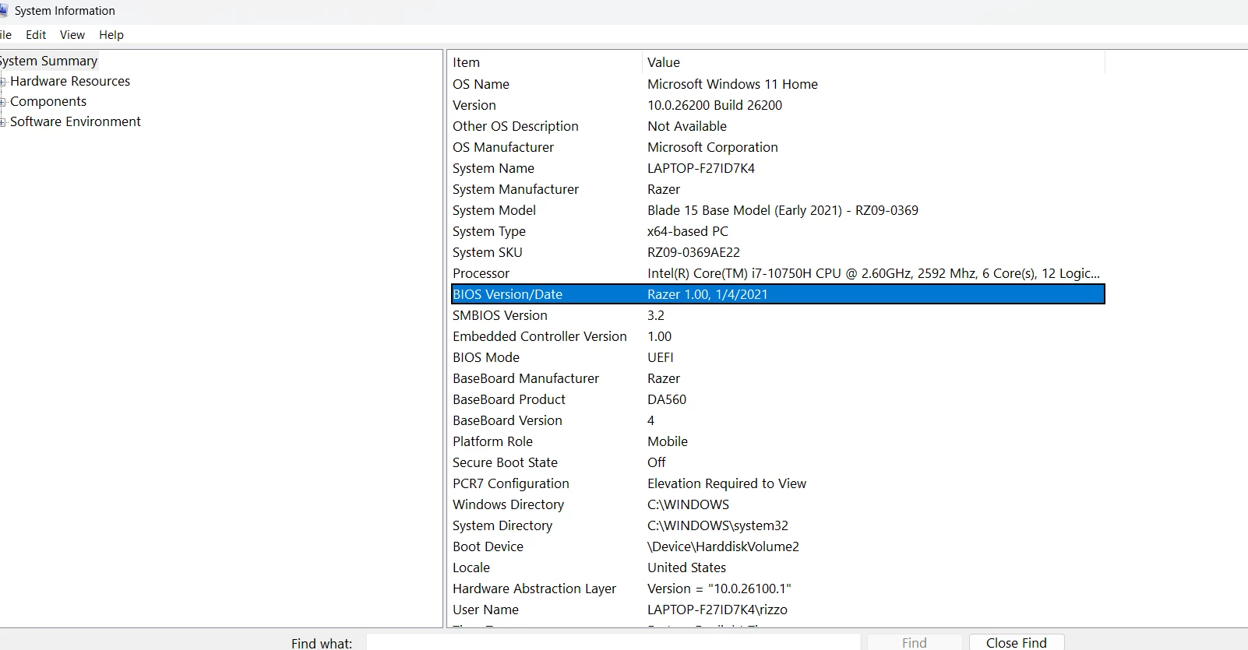This screenshot has width=1248, height=650.
Task: Click the value Microsoft Windows 11 Home
Action: [732, 84]
